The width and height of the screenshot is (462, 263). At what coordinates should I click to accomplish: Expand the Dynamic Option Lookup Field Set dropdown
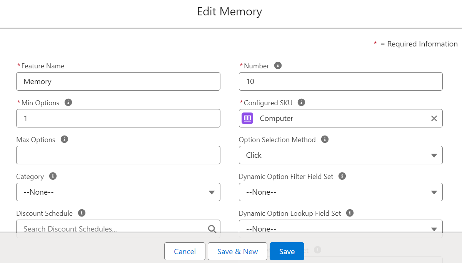[340, 229]
